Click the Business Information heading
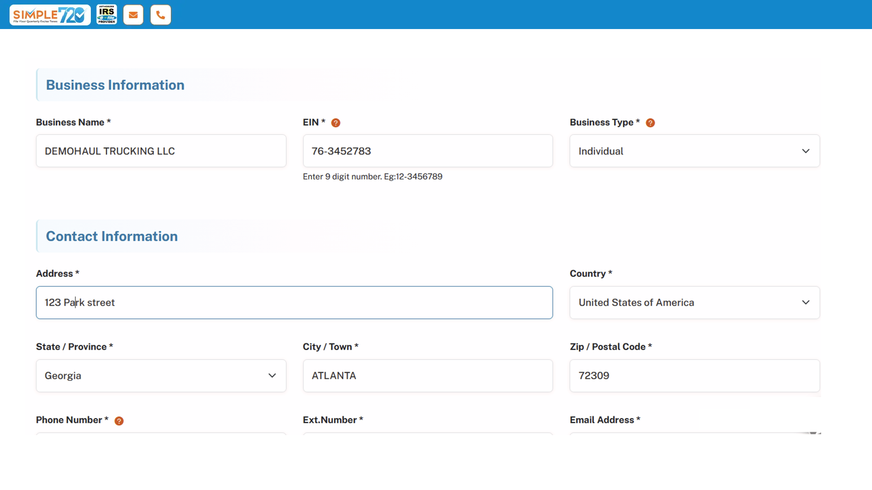872x490 pixels. pos(115,85)
